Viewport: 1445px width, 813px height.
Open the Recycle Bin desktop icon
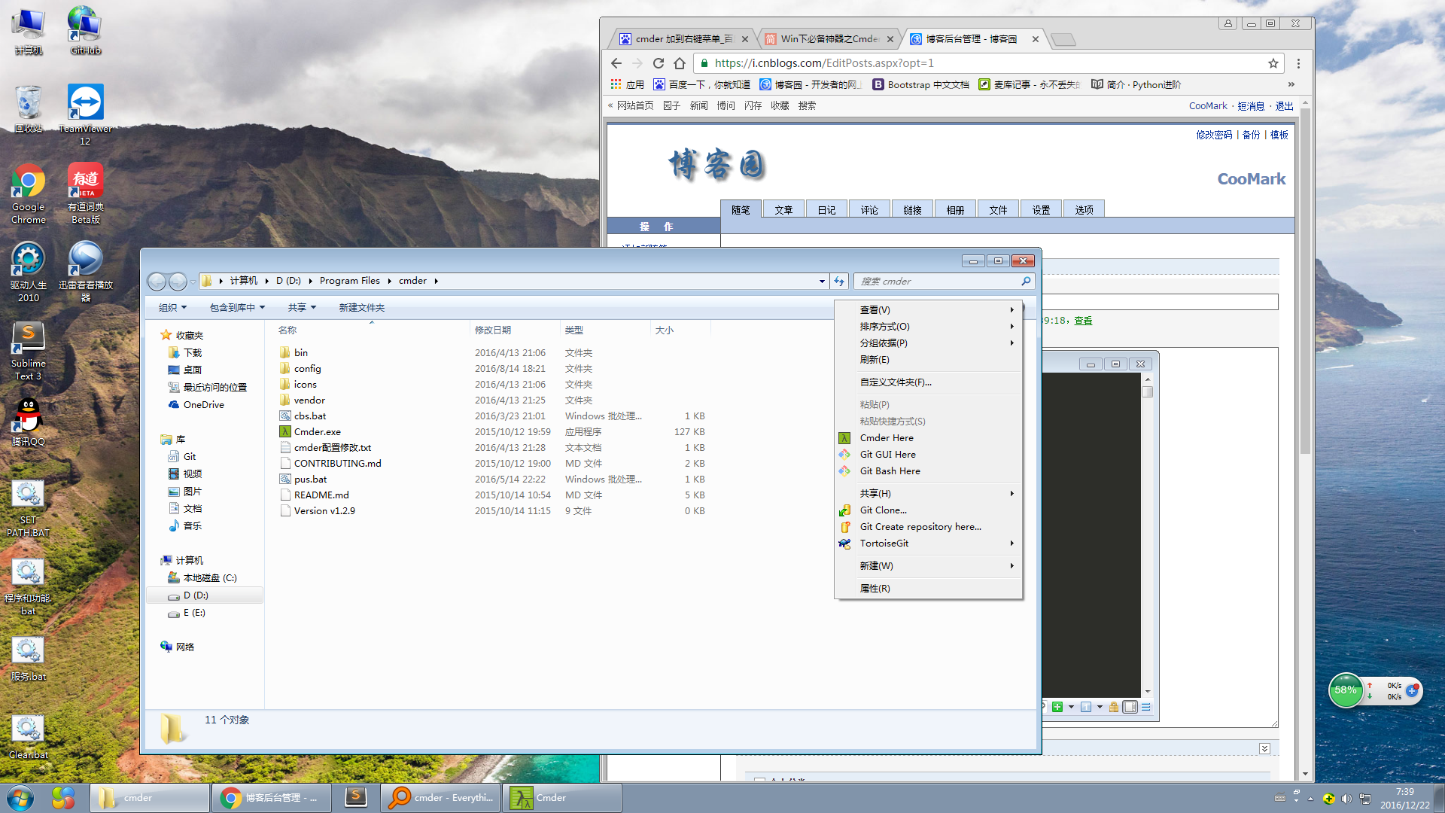point(28,109)
